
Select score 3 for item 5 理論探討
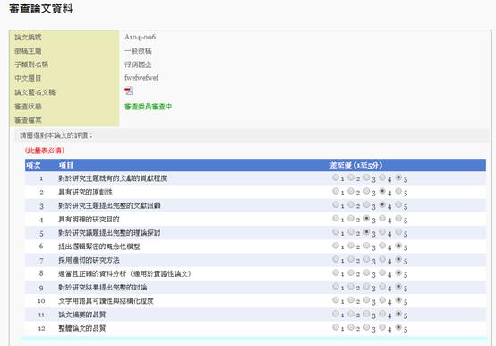tap(366, 232)
